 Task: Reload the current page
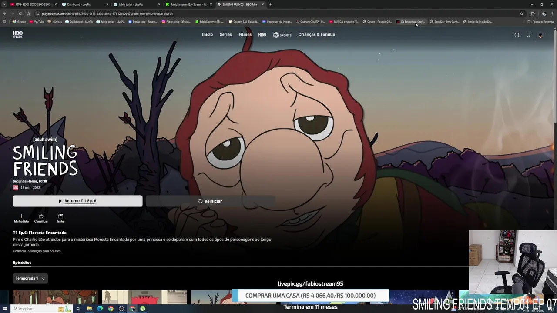click(20, 13)
